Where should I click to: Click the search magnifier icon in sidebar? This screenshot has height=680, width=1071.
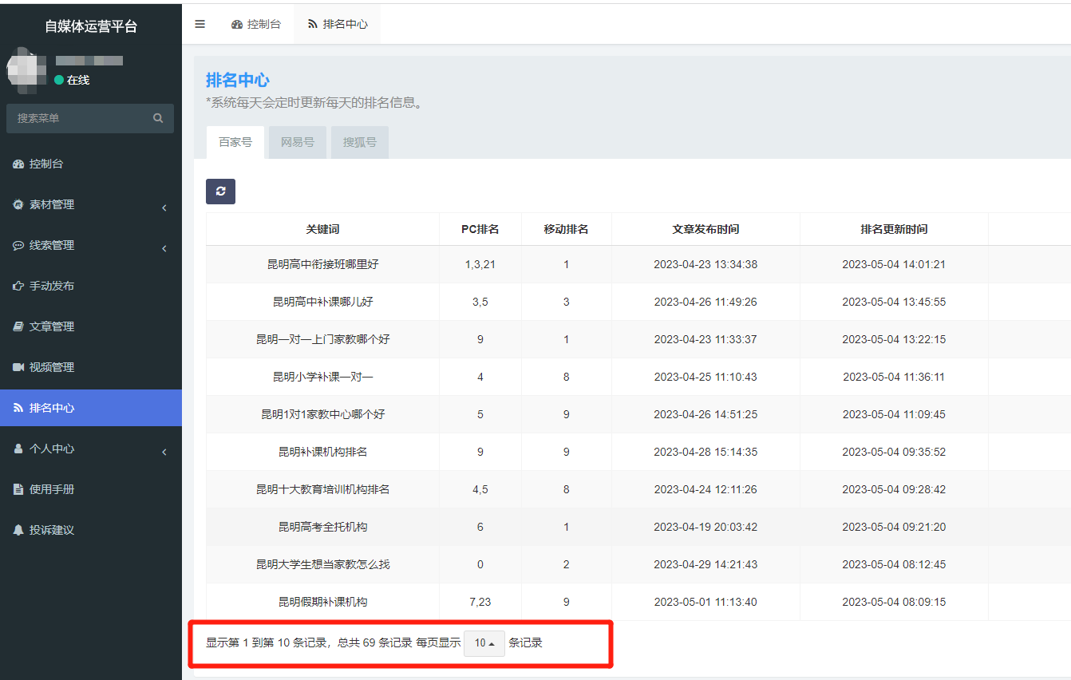(158, 118)
